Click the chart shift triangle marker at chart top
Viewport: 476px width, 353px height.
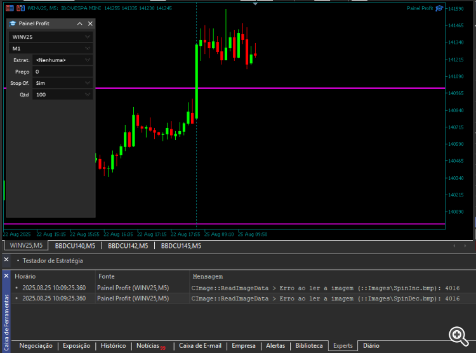coord(255,4)
